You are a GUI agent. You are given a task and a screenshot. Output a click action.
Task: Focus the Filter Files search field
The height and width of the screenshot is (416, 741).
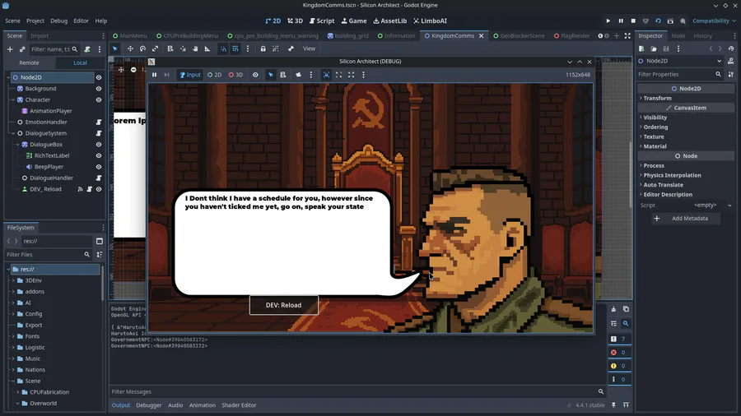click(49, 255)
